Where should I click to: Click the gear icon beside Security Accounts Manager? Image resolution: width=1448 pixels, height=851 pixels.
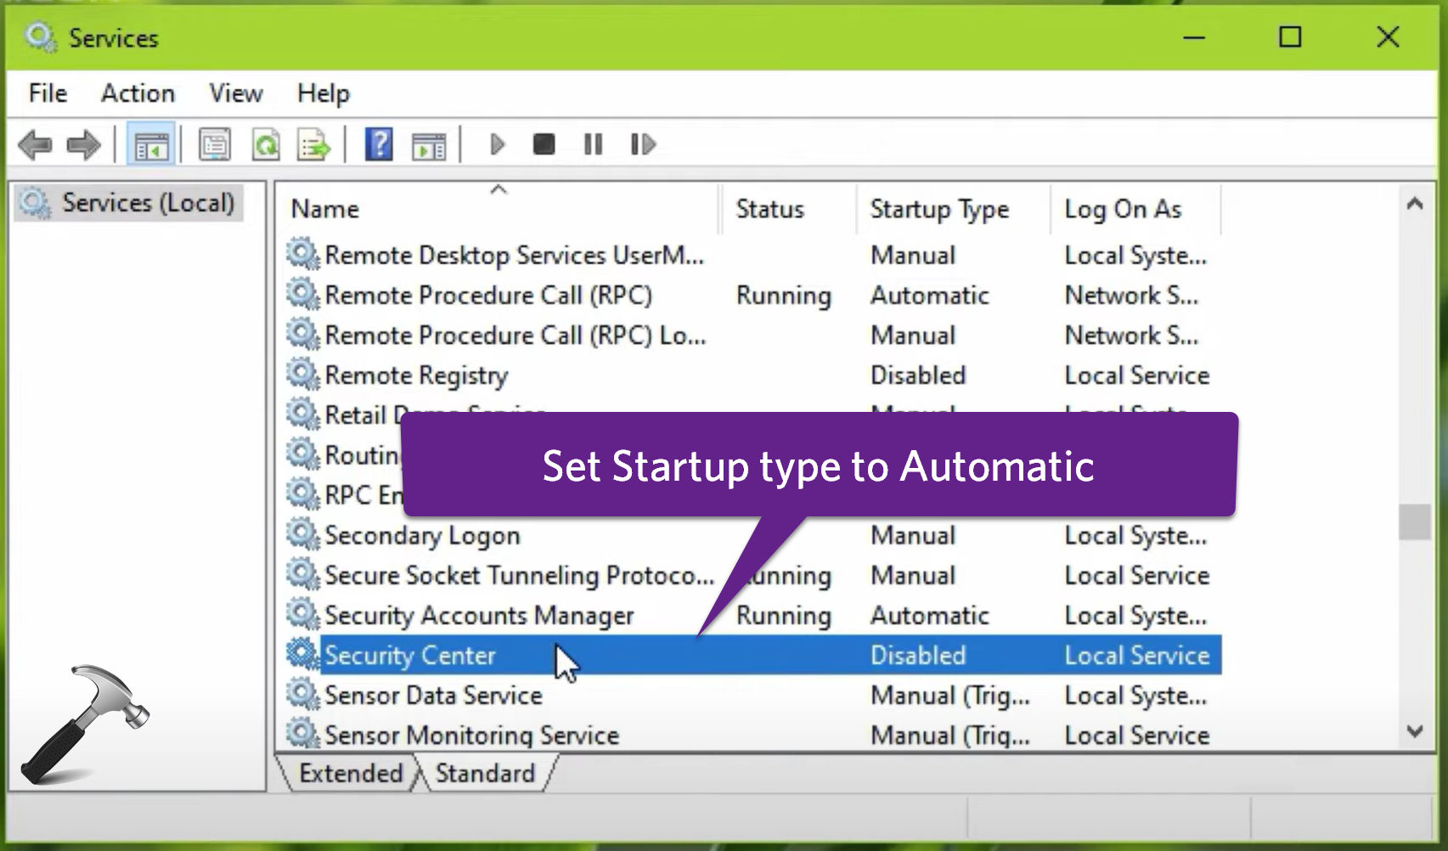[x=302, y=614]
